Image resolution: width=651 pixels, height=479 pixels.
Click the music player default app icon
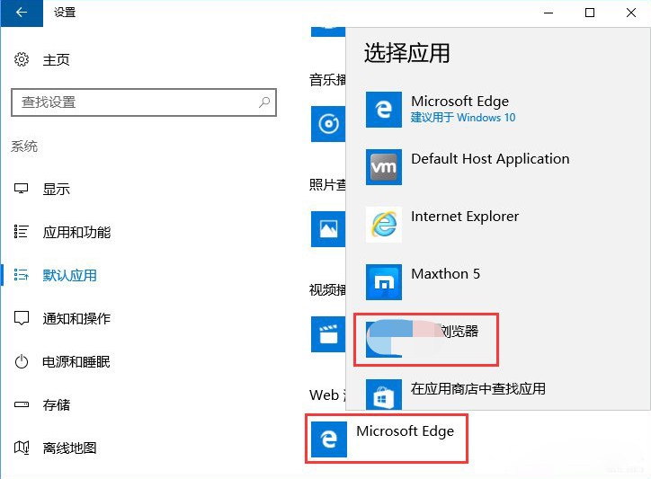(327, 124)
